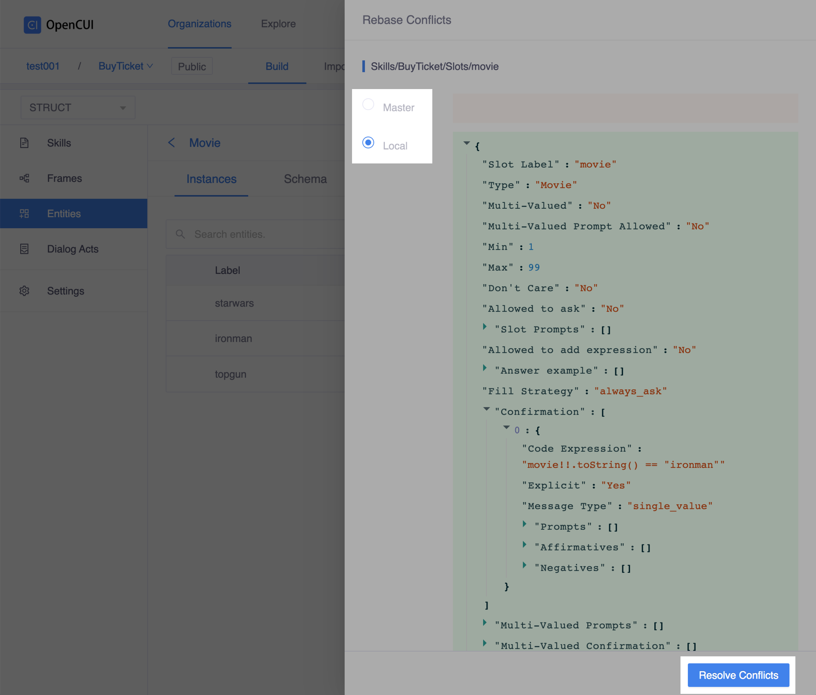Expand the Slot Prompts array

pos(485,327)
